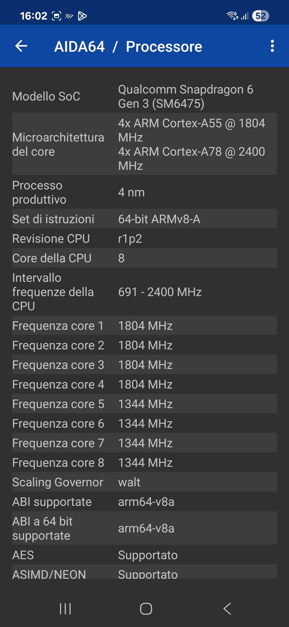Viewport: 289px width, 627px height.
Task: Tap the Android home button
Action: pos(146,609)
